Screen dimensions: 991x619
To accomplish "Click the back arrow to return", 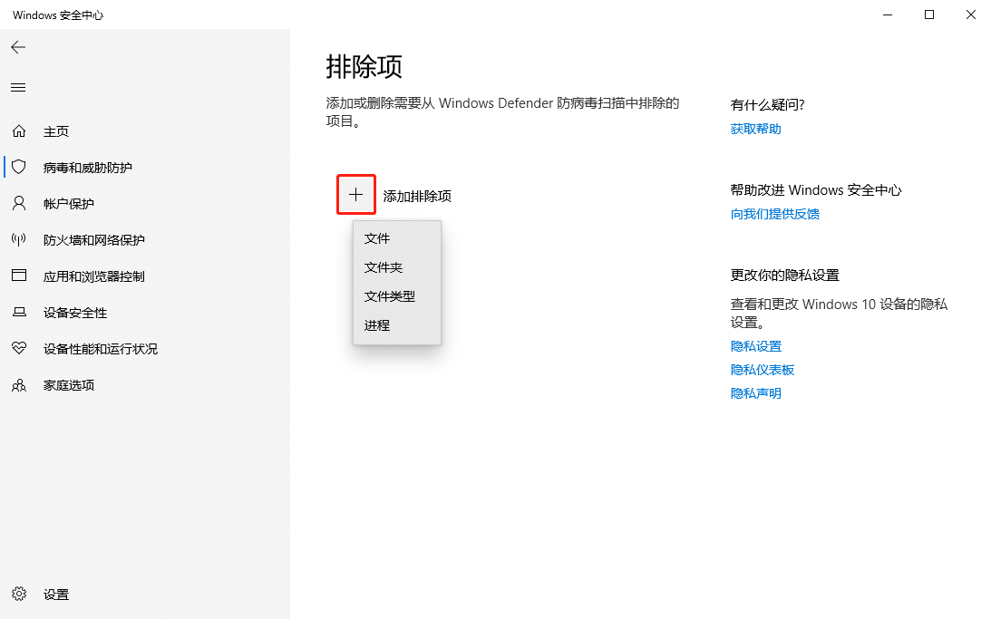I will tap(18, 47).
